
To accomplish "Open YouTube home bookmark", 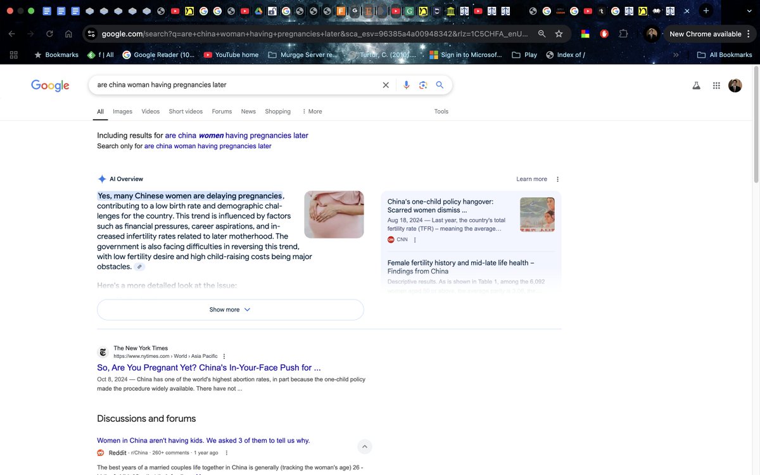I will (x=231, y=55).
